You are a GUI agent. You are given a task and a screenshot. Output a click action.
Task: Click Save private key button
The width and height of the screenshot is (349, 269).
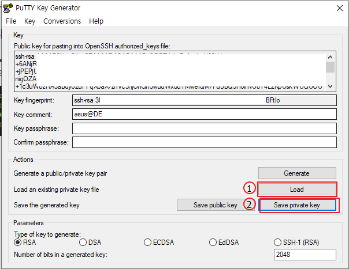tap(298, 205)
